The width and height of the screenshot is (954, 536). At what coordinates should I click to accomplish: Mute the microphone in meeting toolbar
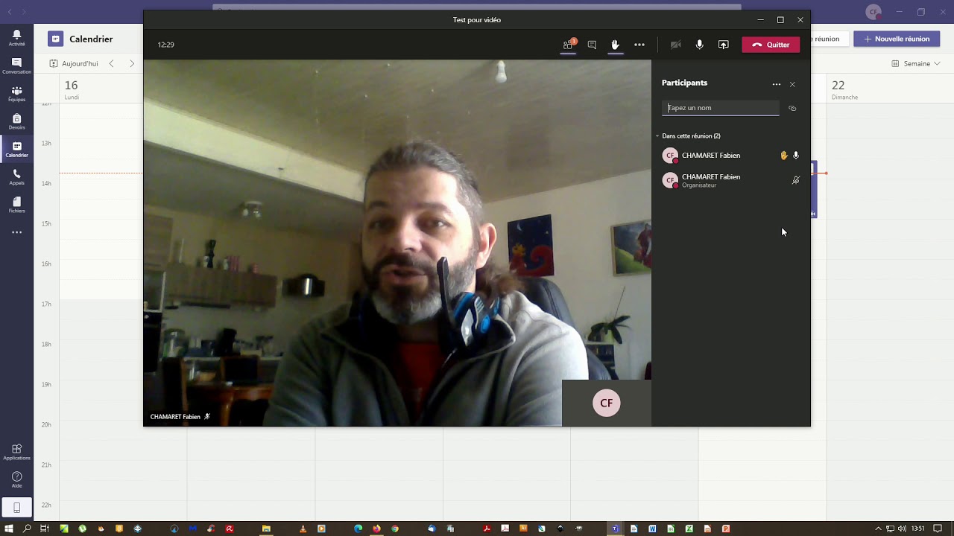699,45
